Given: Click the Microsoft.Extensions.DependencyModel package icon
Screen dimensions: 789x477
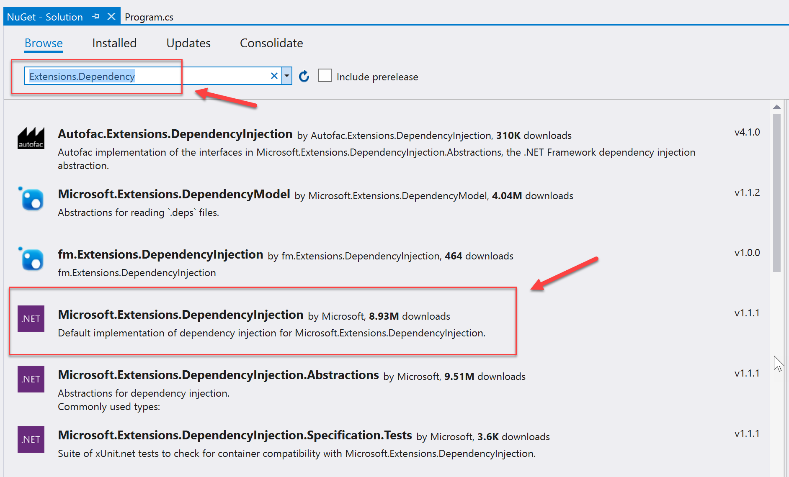Looking at the screenshot, I should tap(31, 198).
